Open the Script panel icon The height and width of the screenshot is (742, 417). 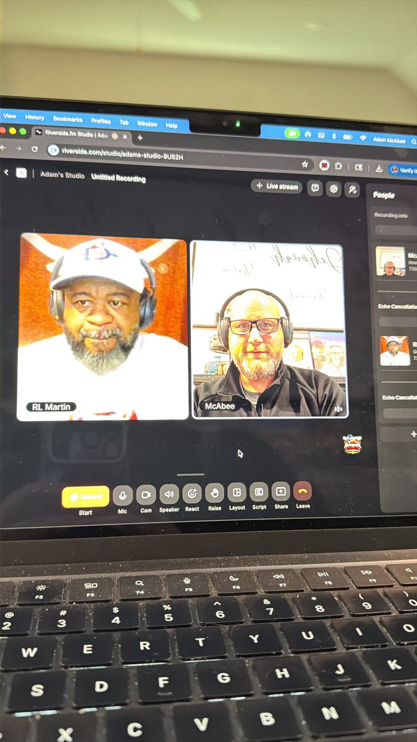click(x=259, y=492)
